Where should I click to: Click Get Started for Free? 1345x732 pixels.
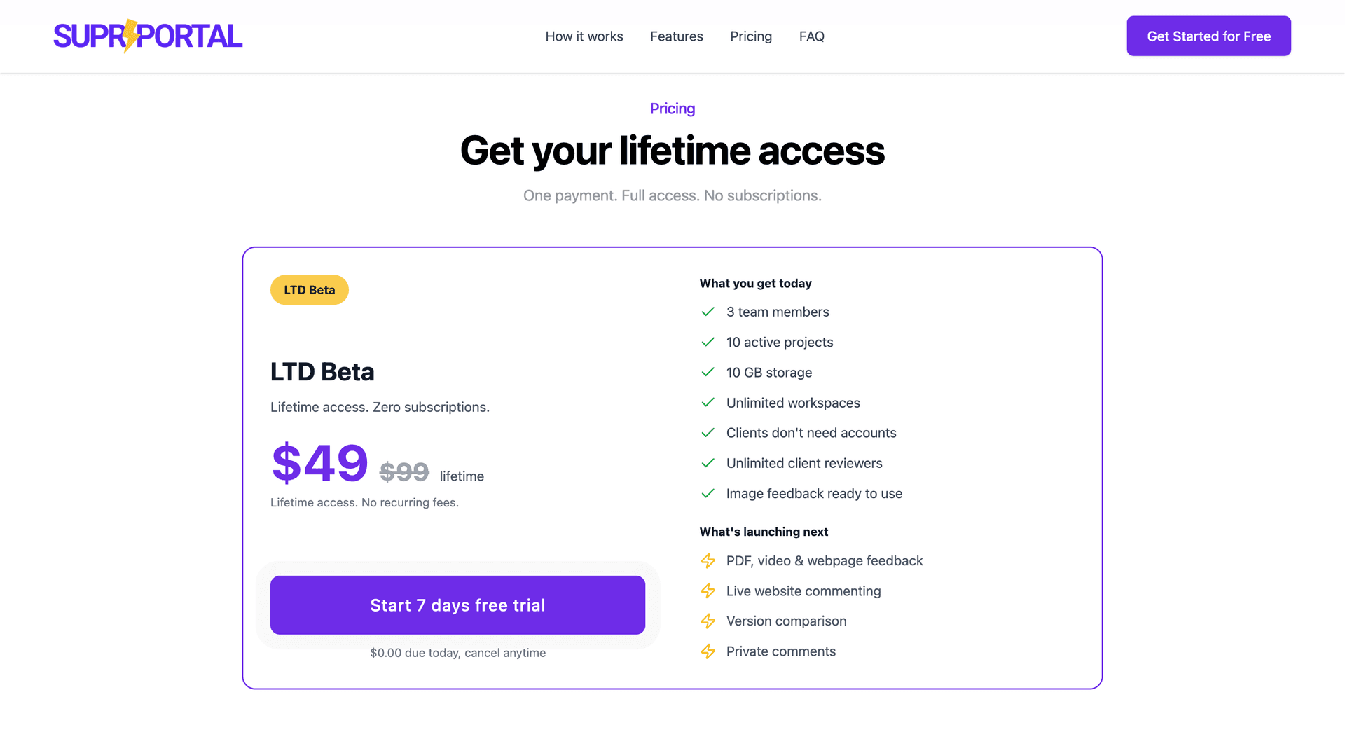pos(1208,36)
